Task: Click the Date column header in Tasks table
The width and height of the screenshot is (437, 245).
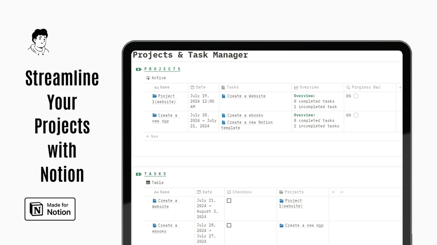Action: [x=204, y=192]
